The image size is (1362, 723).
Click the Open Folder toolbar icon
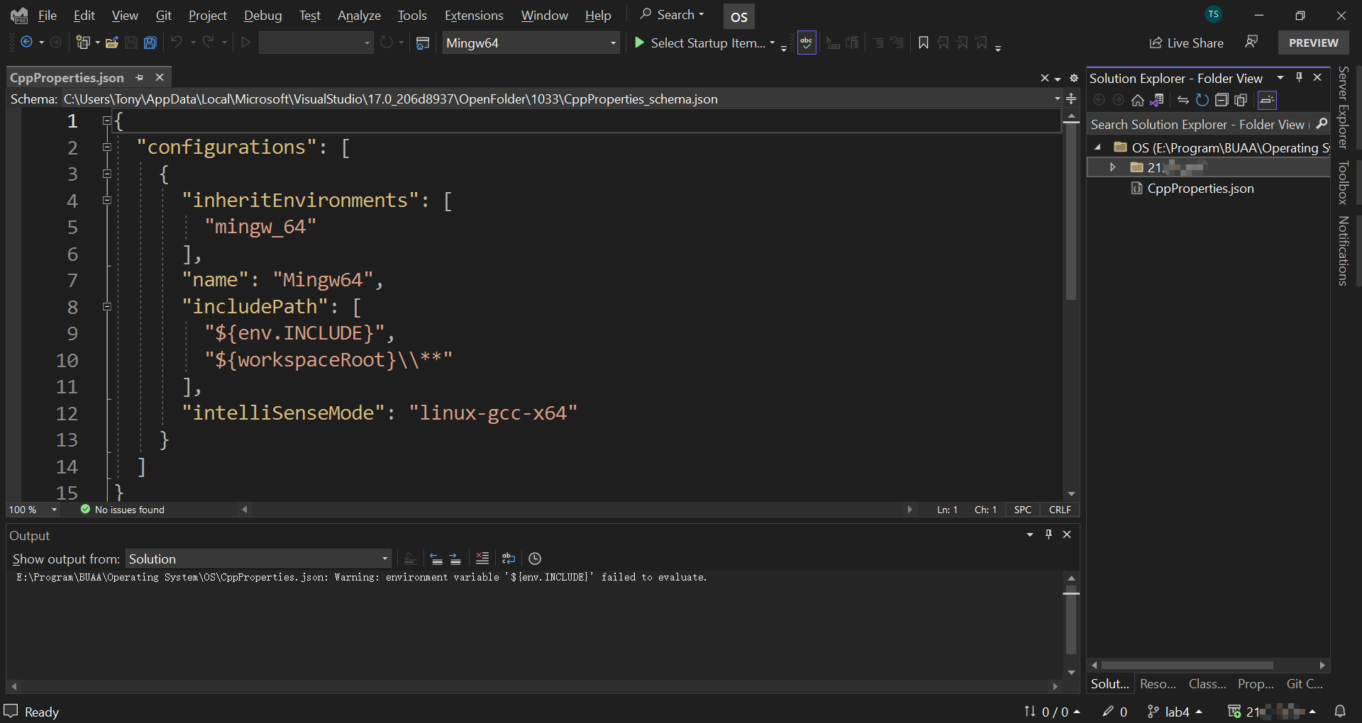tap(112, 43)
